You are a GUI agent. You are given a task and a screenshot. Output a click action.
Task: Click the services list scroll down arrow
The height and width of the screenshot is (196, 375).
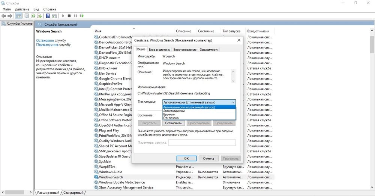point(372,187)
